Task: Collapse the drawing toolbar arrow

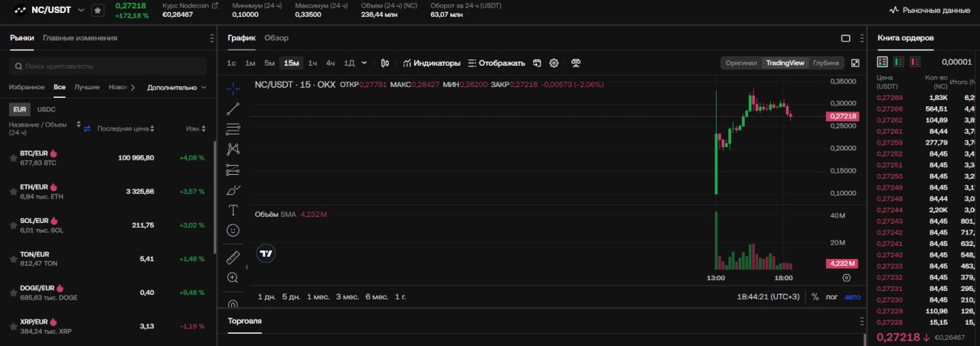Action: point(247,267)
